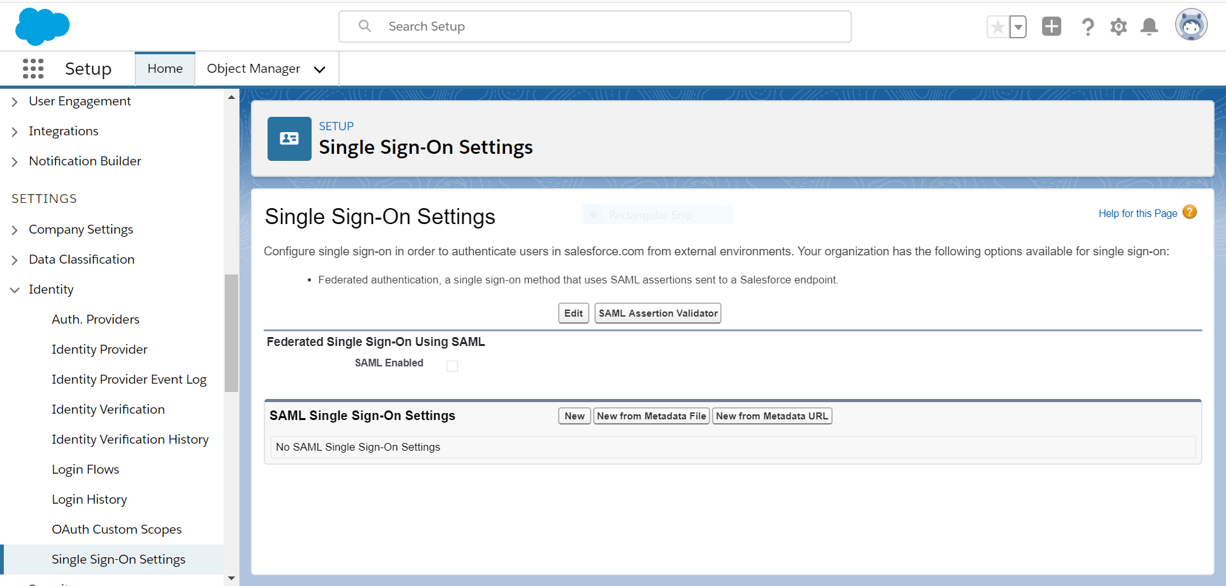Click the Salesforce cloud logo
Viewport: 1226px width, 586px height.
(x=42, y=27)
